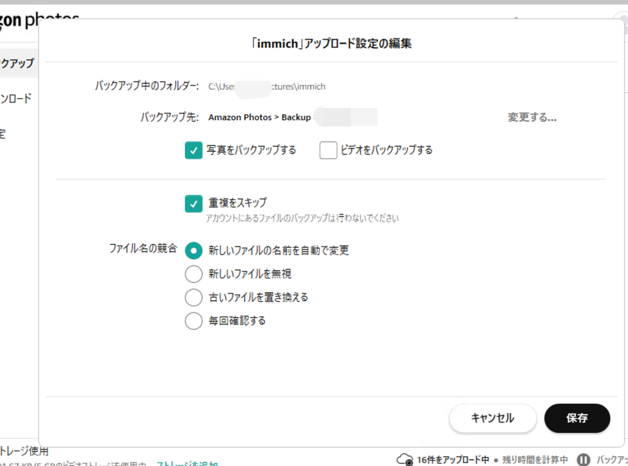This screenshot has width=628, height=466.
Task: Choose the 新しいファイルを無視 radio option
Action: [x=194, y=273]
